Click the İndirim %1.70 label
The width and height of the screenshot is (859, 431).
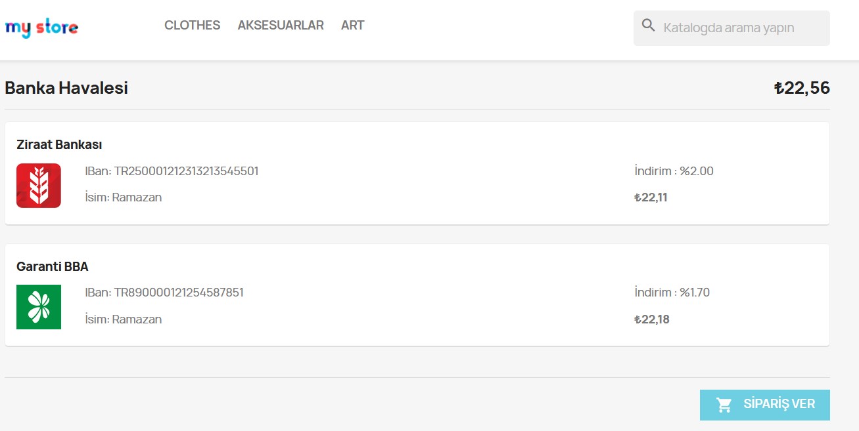tap(672, 293)
